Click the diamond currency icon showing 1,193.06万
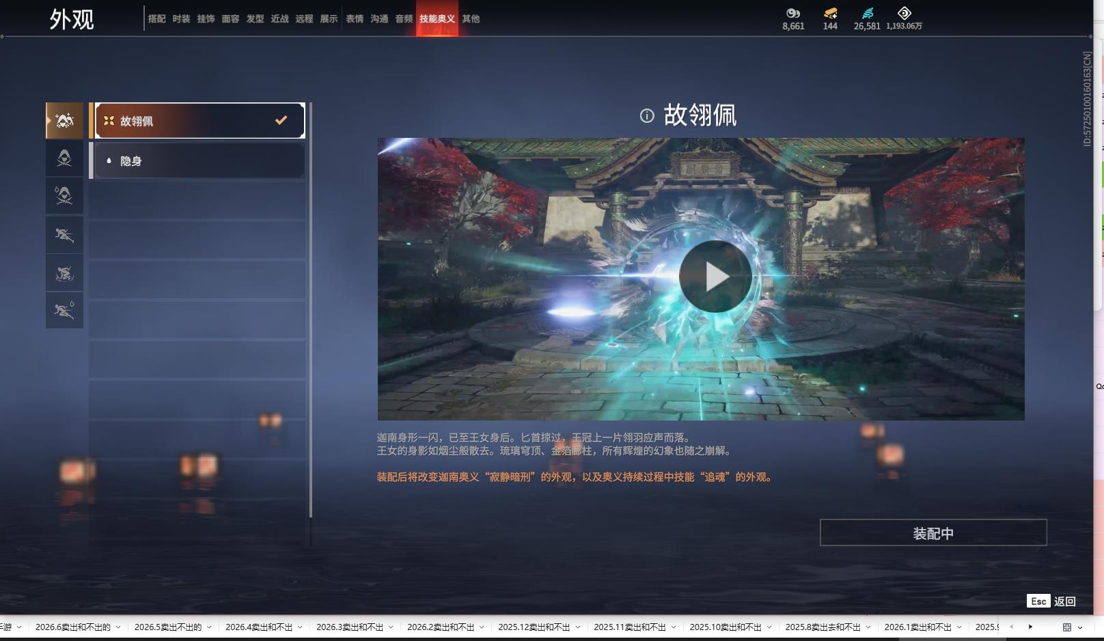Viewport: 1104px width, 641px height. point(904,13)
